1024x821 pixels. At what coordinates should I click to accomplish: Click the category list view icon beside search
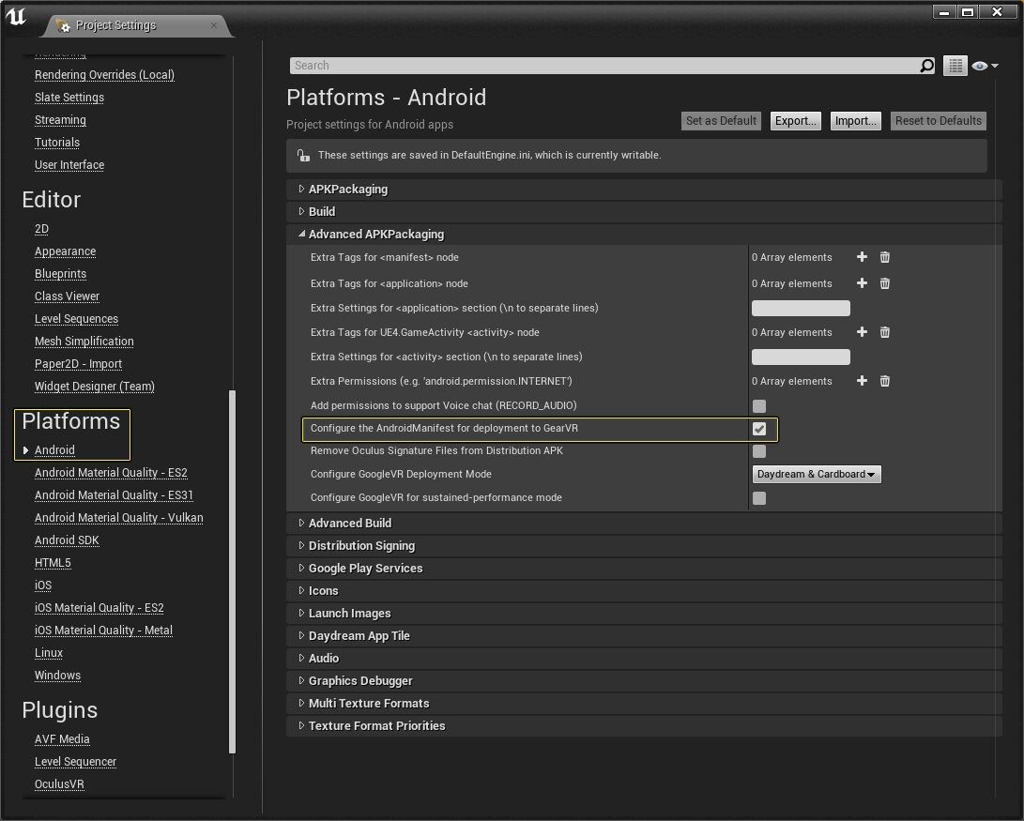pyautogui.click(x=955, y=65)
